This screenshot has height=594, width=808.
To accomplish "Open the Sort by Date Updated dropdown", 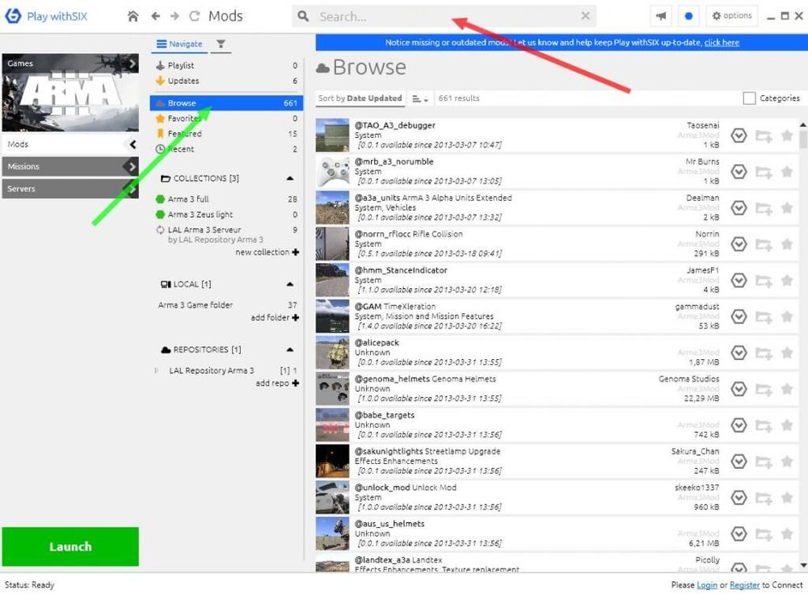I will (x=360, y=98).
